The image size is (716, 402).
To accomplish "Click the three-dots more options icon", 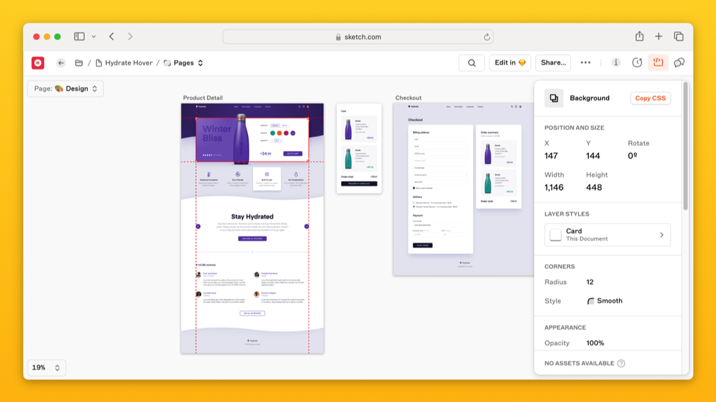I will coord(585,63).
